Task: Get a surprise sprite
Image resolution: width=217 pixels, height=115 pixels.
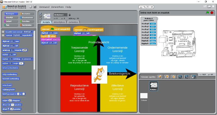Action: 174,77
